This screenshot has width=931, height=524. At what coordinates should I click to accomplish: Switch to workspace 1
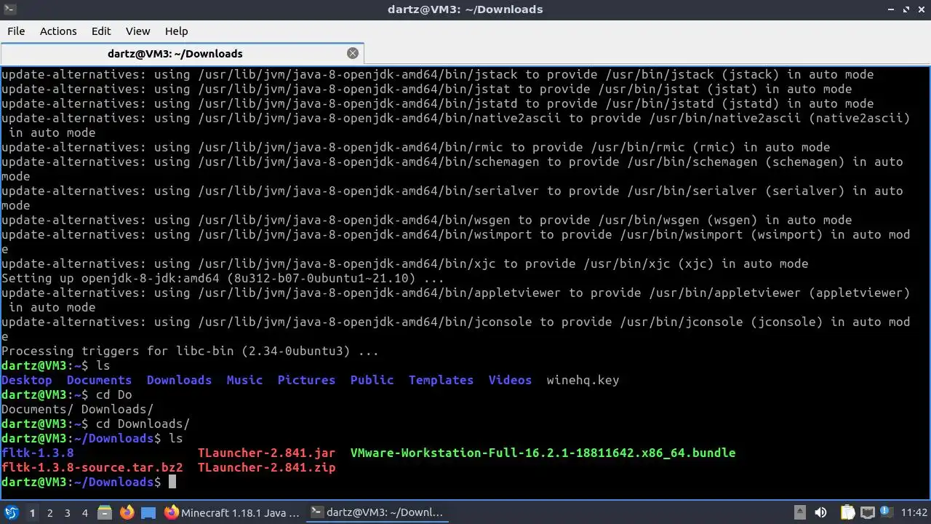(x=32, y=513)
